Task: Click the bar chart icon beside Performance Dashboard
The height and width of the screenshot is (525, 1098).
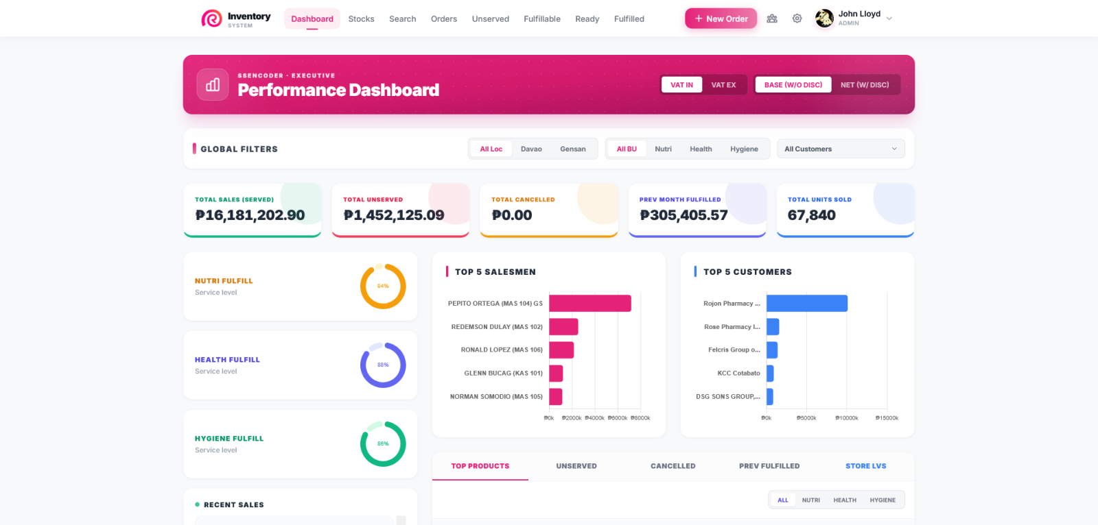Action: tap(213, 85)
